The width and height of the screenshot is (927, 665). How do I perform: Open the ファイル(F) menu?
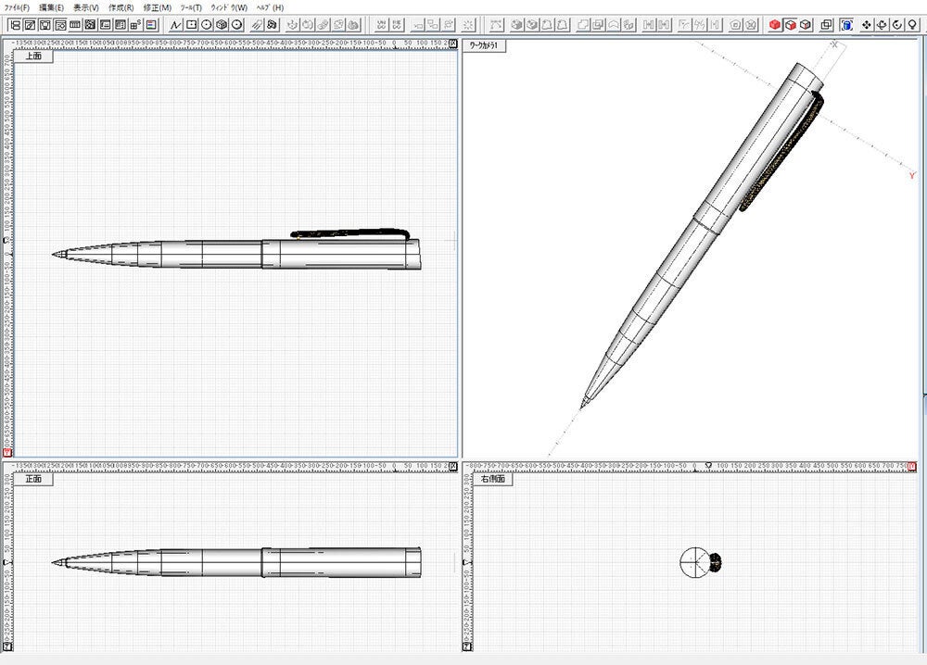[17, 7]
